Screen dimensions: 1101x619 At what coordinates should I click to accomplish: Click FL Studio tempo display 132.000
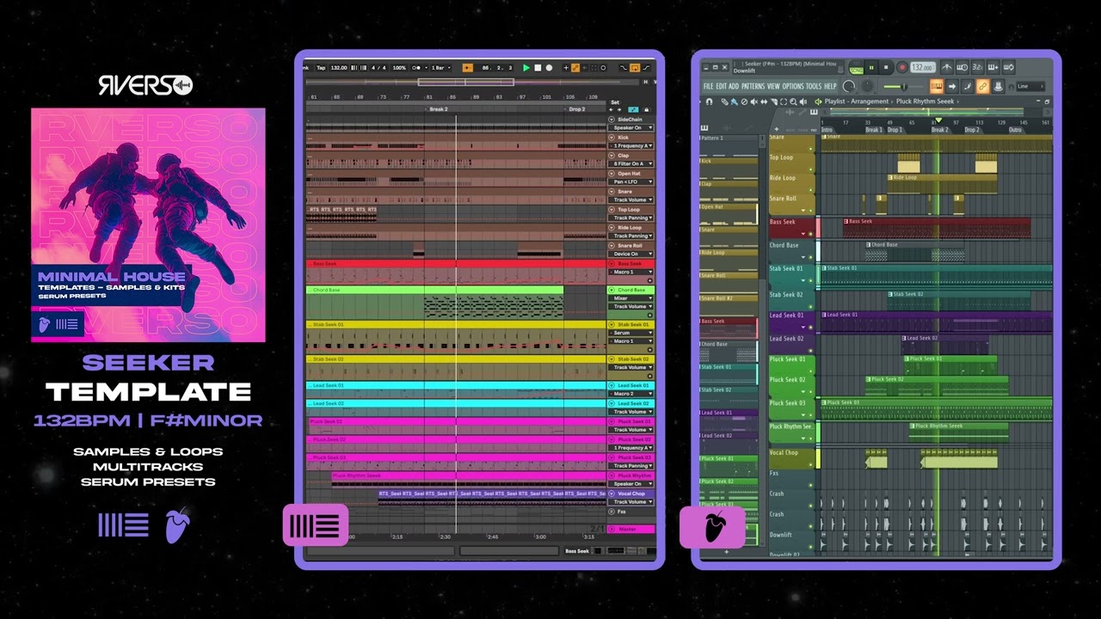pyautogui.click(x=922, y=68)
